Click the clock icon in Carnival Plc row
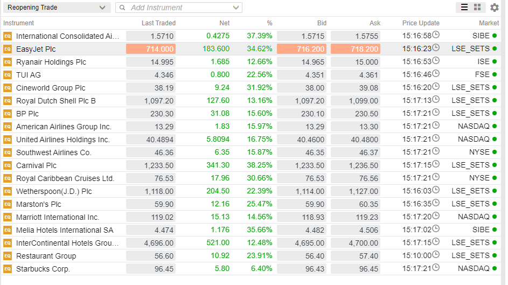This screenshot has height=285, width=508. click(x=436, y=165)
